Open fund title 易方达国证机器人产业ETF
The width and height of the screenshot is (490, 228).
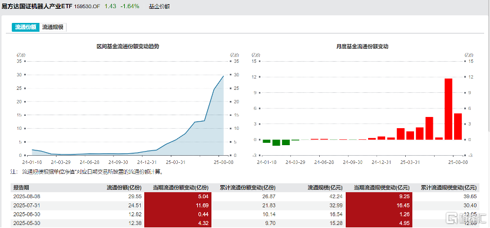click(x=37, y=6)
